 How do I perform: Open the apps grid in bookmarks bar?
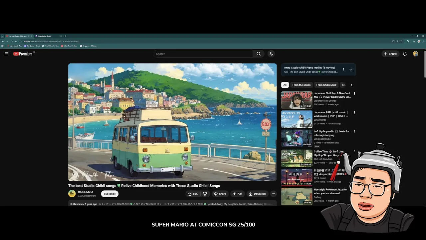coord(2,46)
